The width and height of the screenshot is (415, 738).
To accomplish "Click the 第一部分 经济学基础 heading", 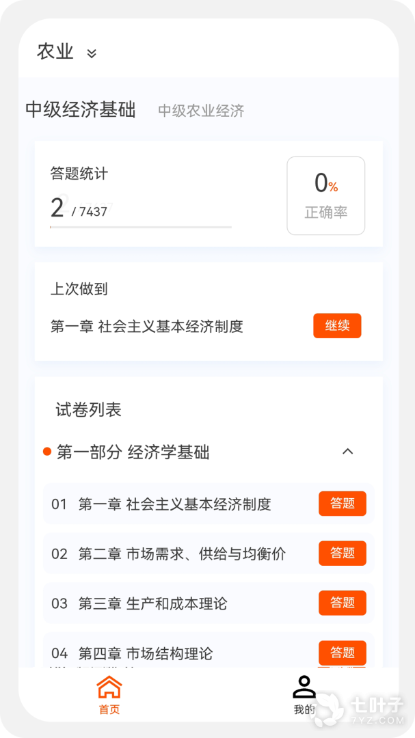I will tap(133, 452).
